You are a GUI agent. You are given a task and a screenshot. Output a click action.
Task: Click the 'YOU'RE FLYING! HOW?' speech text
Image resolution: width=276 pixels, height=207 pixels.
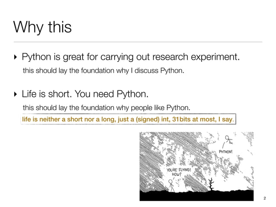click(x=179, y=172)
